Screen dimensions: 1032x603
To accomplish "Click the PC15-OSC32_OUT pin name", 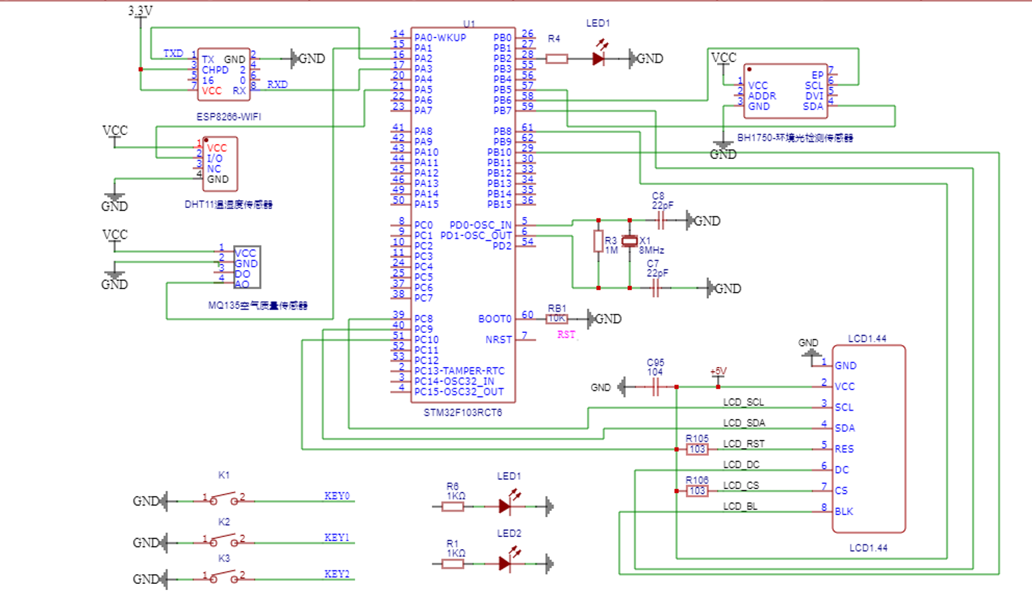I will point(459,392).
